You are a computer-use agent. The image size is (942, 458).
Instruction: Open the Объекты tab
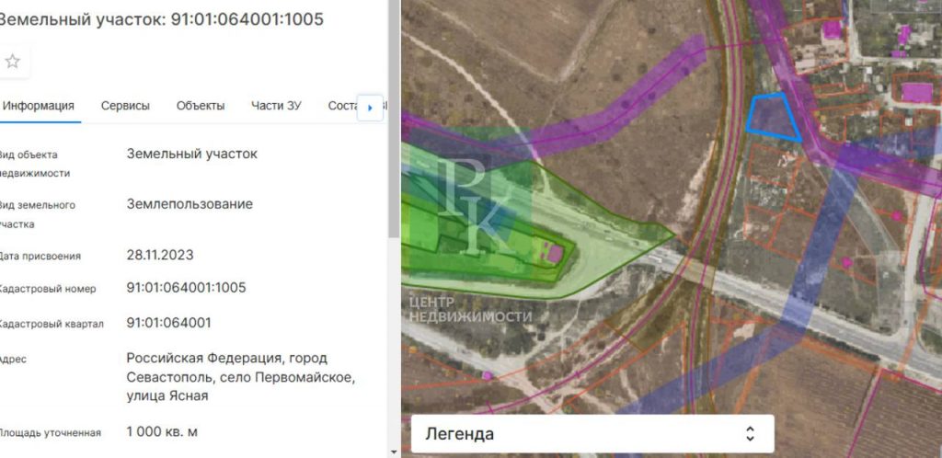click(201, 107)
